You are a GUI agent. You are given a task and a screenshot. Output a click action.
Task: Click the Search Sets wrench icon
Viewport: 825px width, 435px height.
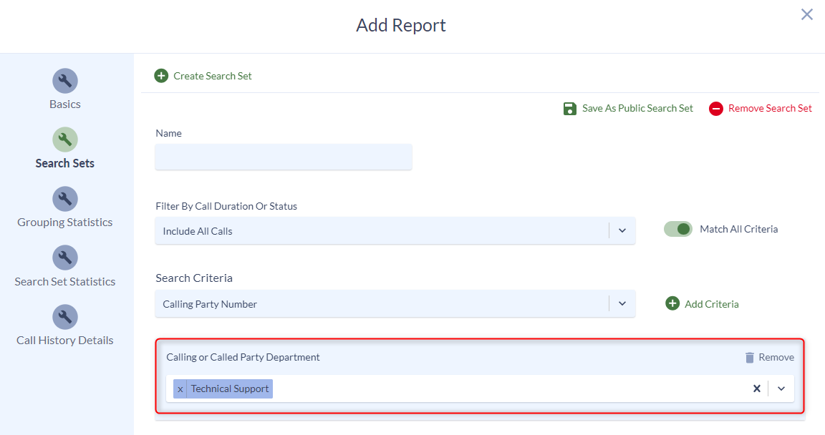click(x=64, y=140)
